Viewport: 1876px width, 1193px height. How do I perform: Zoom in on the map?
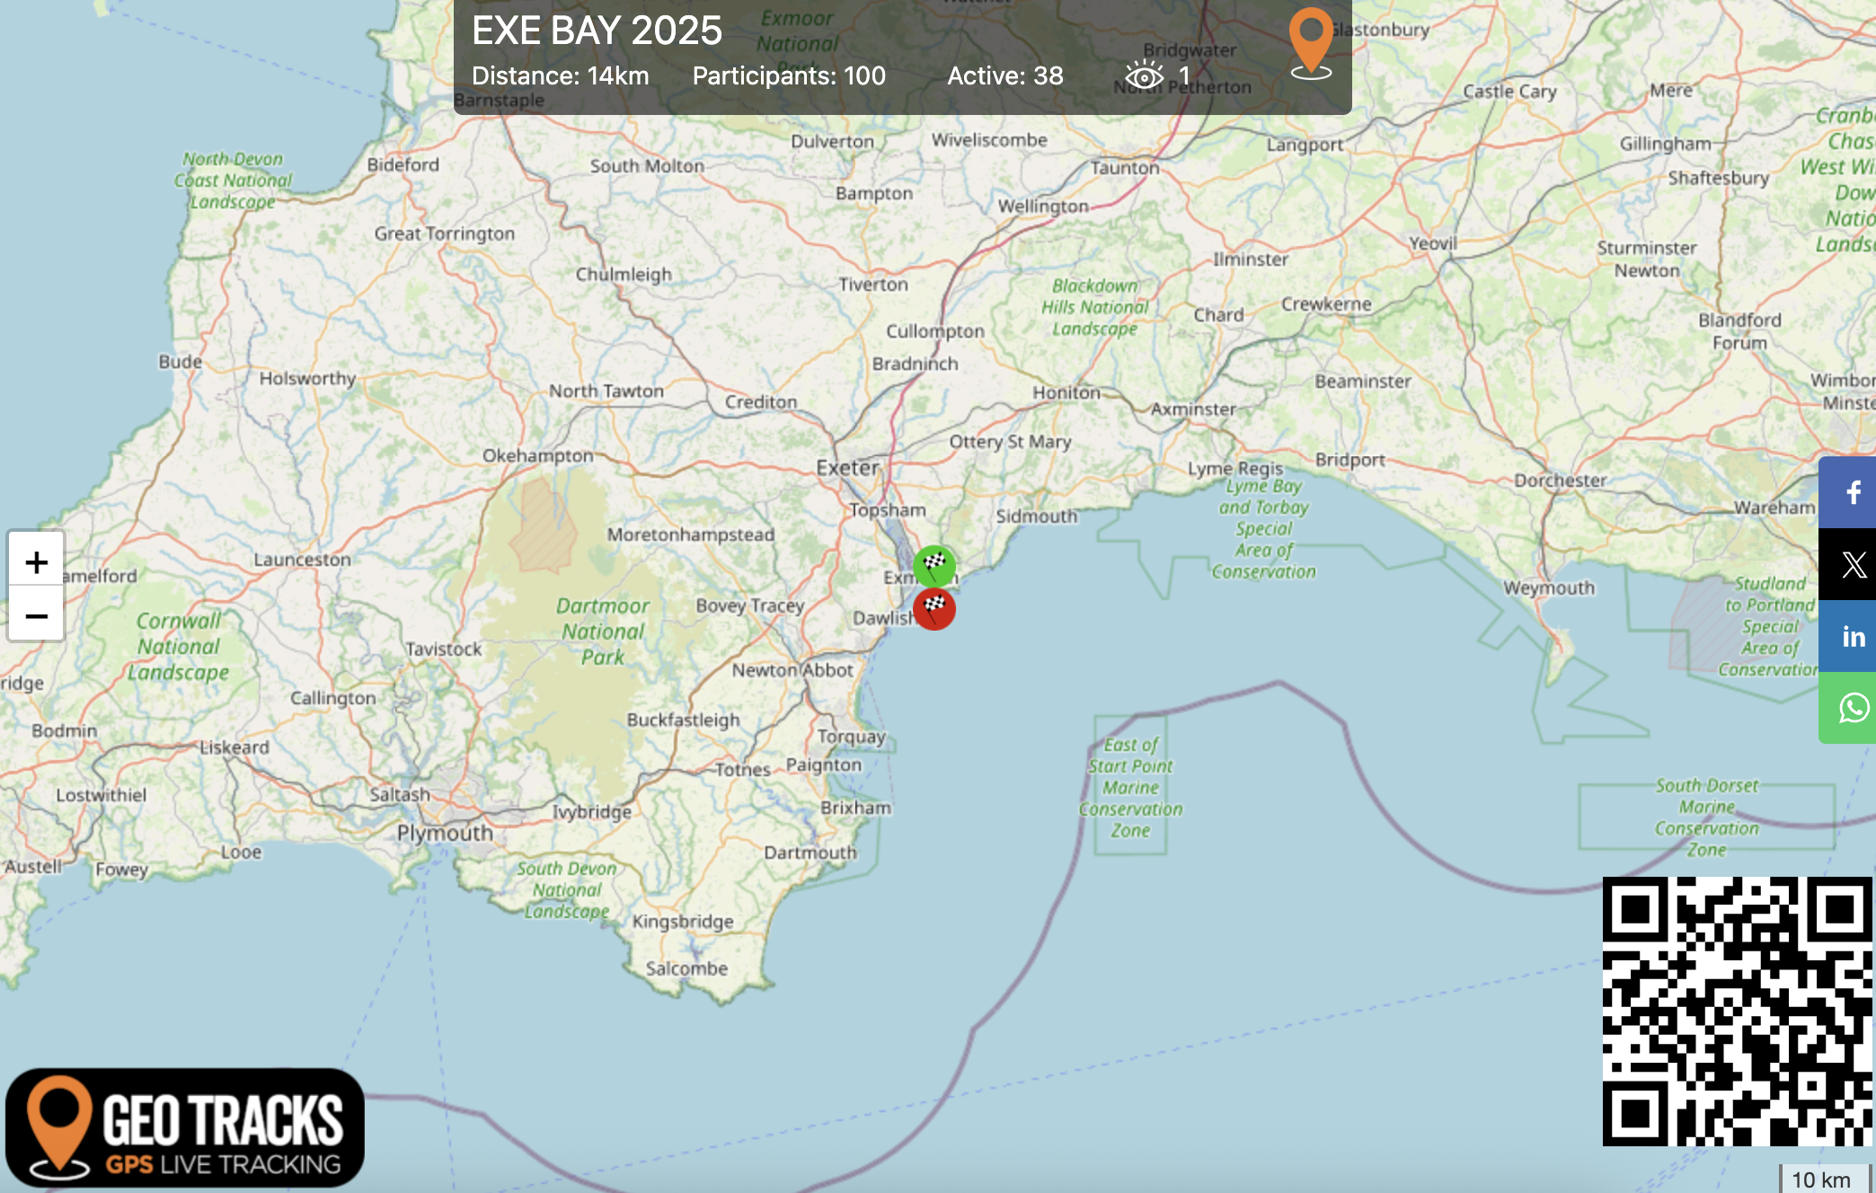tap(36, 561)
